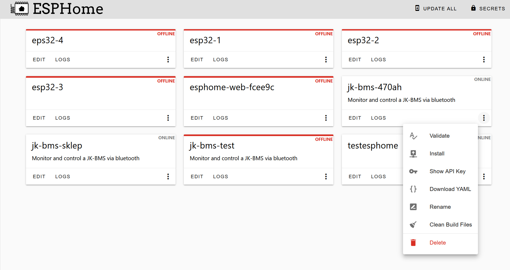This screenshot has height=270, width=510.
Task: Click the Download YAML braces icon
Action: (x=413, y=189)
